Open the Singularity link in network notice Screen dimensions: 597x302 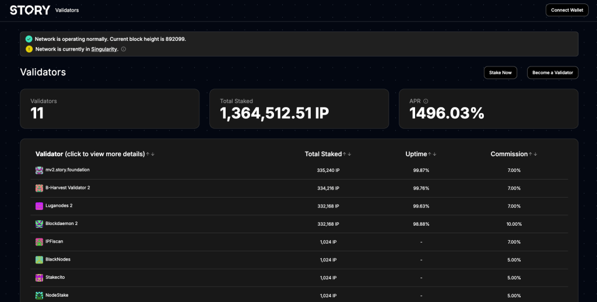(104, 50)
